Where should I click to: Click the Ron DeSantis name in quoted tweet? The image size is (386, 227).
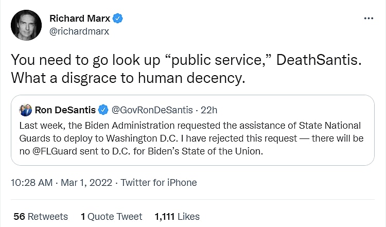coord(65,110)
